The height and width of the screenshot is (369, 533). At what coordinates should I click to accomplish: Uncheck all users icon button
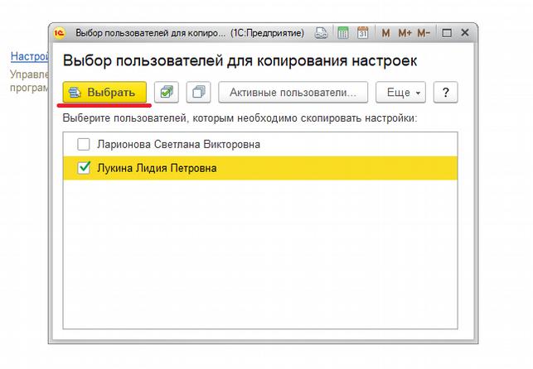[198, 93]
